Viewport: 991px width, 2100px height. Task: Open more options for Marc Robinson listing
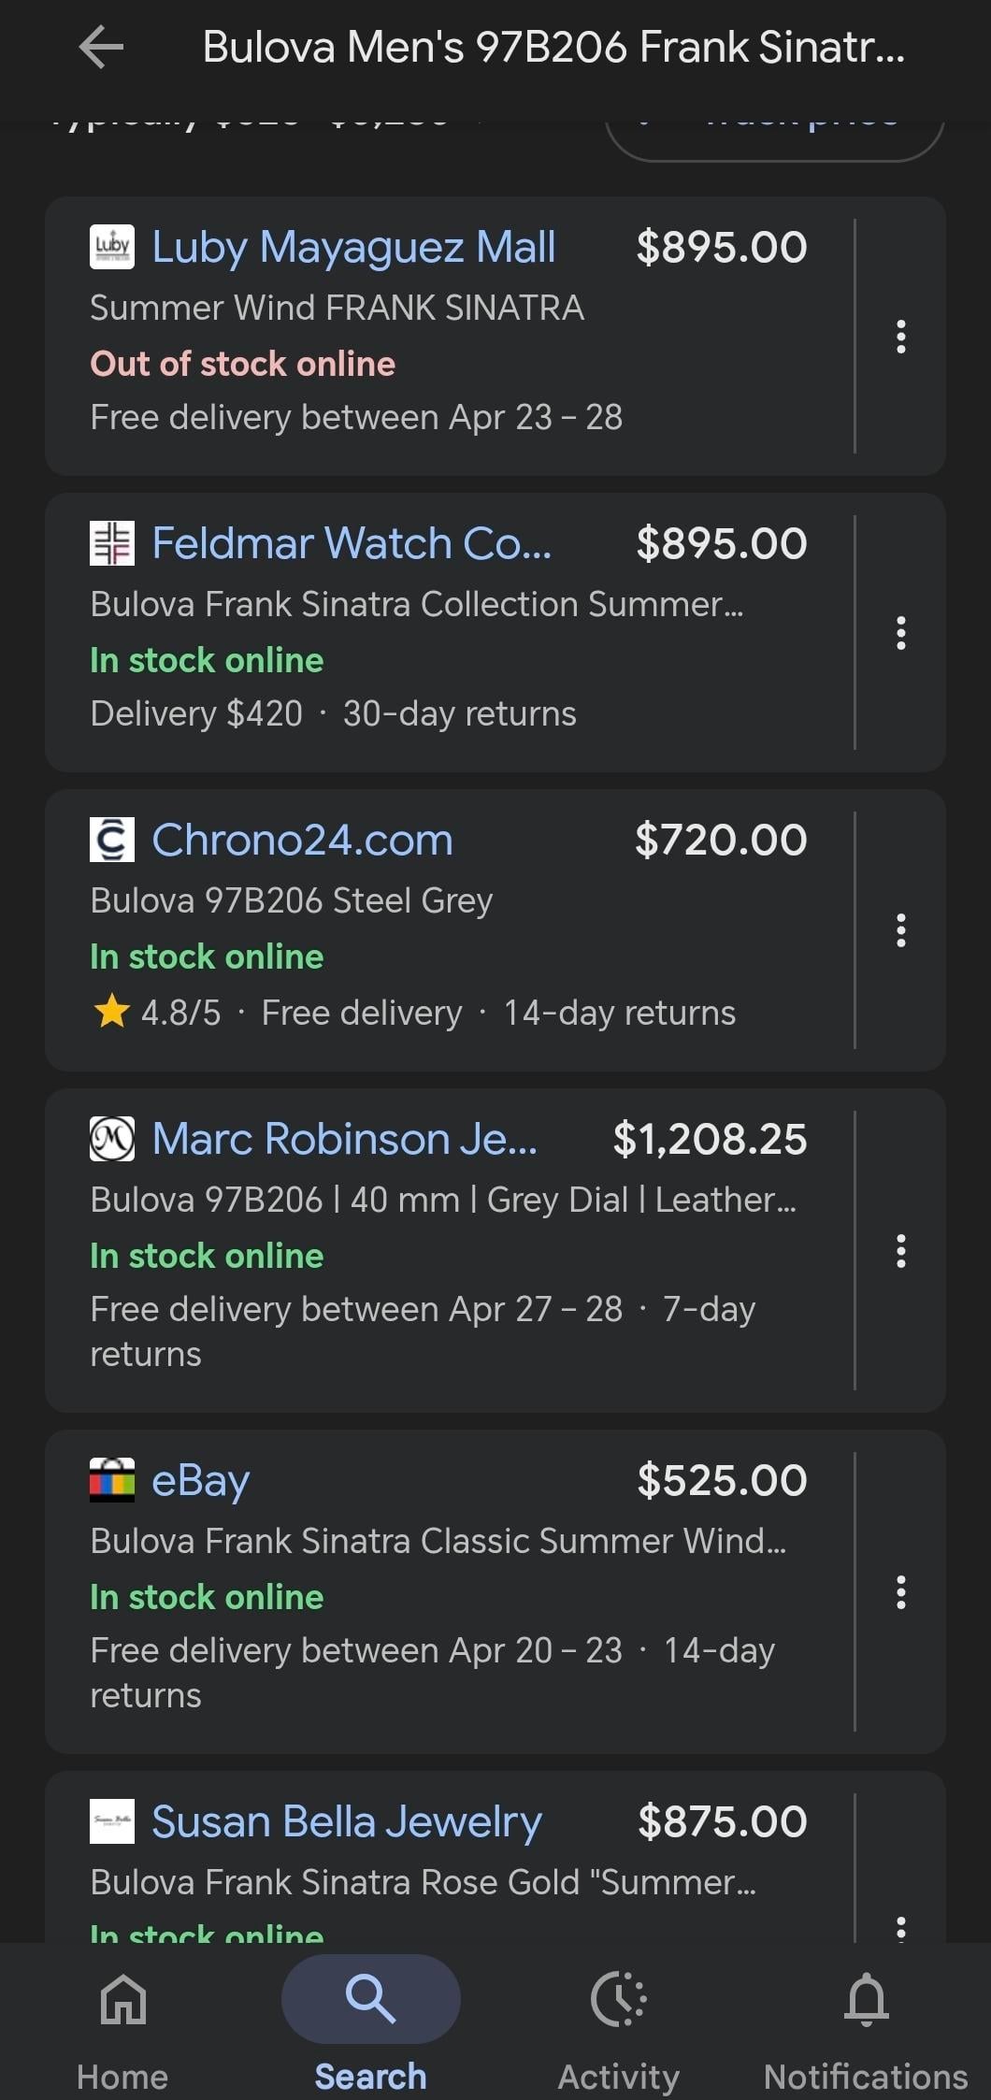point(900,1251)
